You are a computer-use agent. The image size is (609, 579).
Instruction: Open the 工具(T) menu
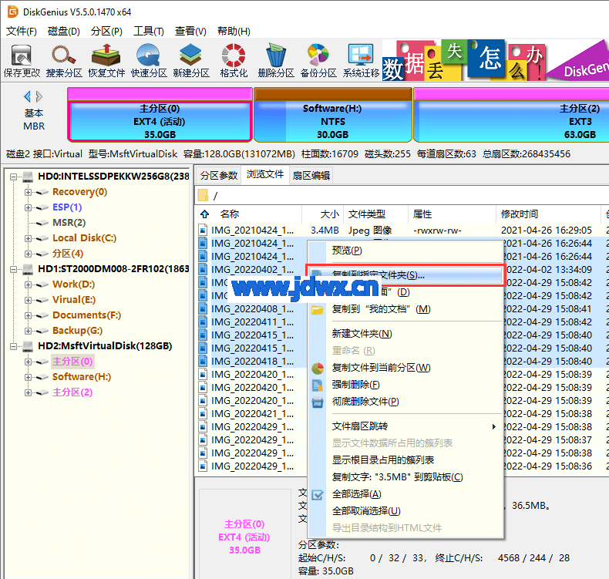149,31
